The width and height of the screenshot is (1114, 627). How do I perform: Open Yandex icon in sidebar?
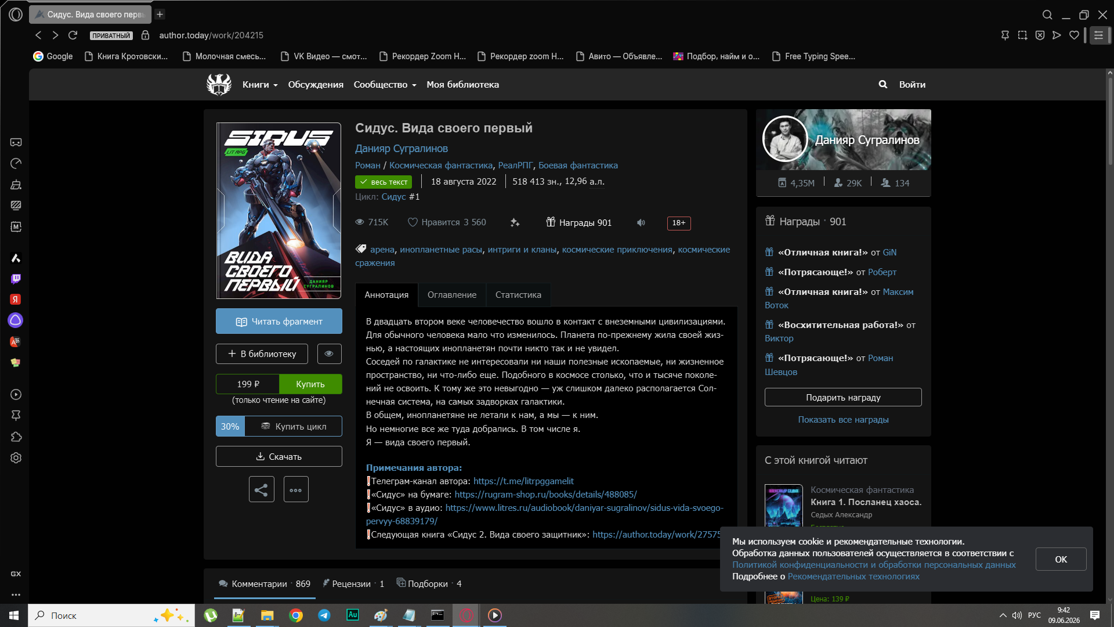coord(16,300)
